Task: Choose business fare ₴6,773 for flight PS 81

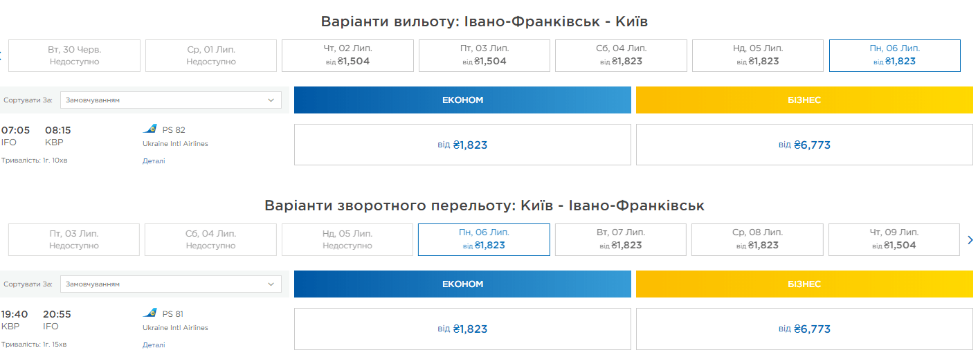Action: 804,329
